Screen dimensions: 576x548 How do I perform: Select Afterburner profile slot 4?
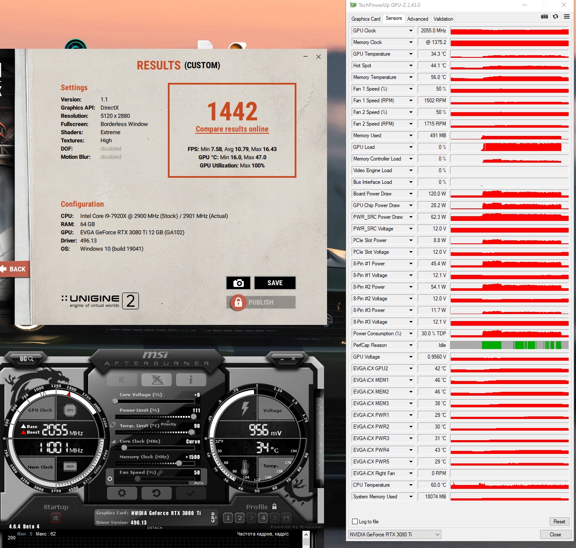click(263, 518)
